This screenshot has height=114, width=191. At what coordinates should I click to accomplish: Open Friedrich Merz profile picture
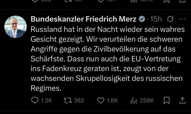click(16, 27)
